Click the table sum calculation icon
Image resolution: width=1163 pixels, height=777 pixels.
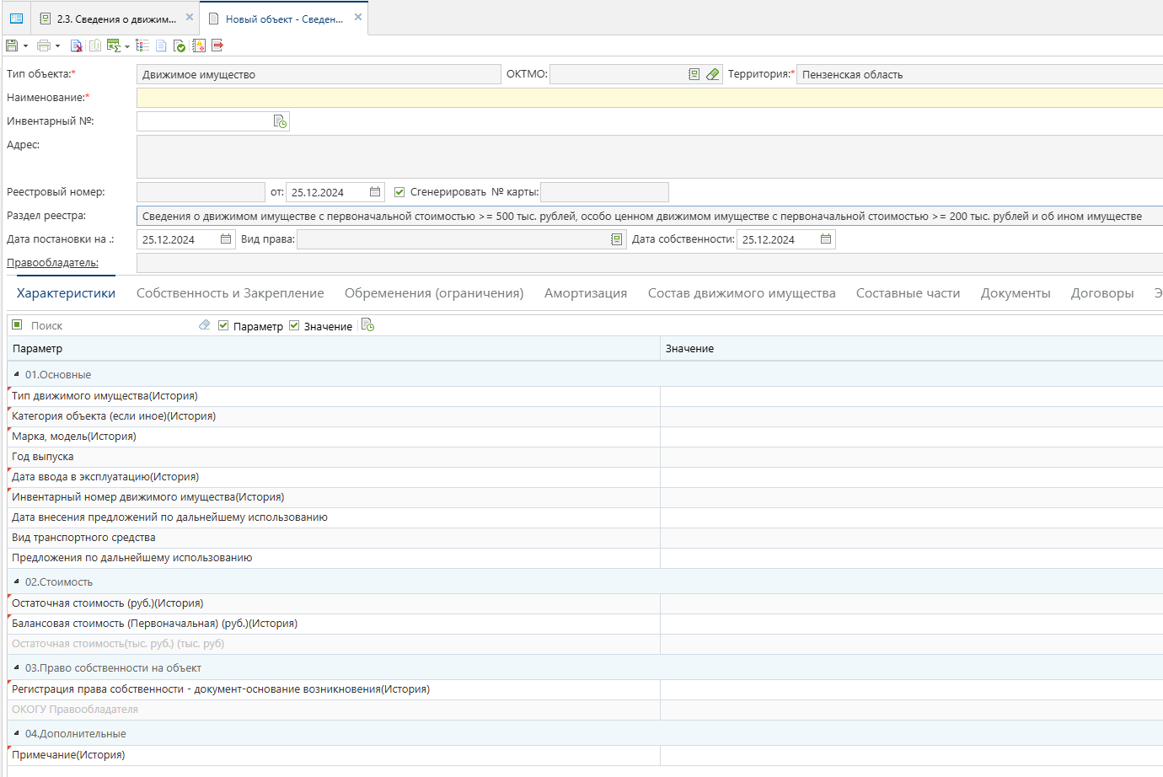click(113, 46)
